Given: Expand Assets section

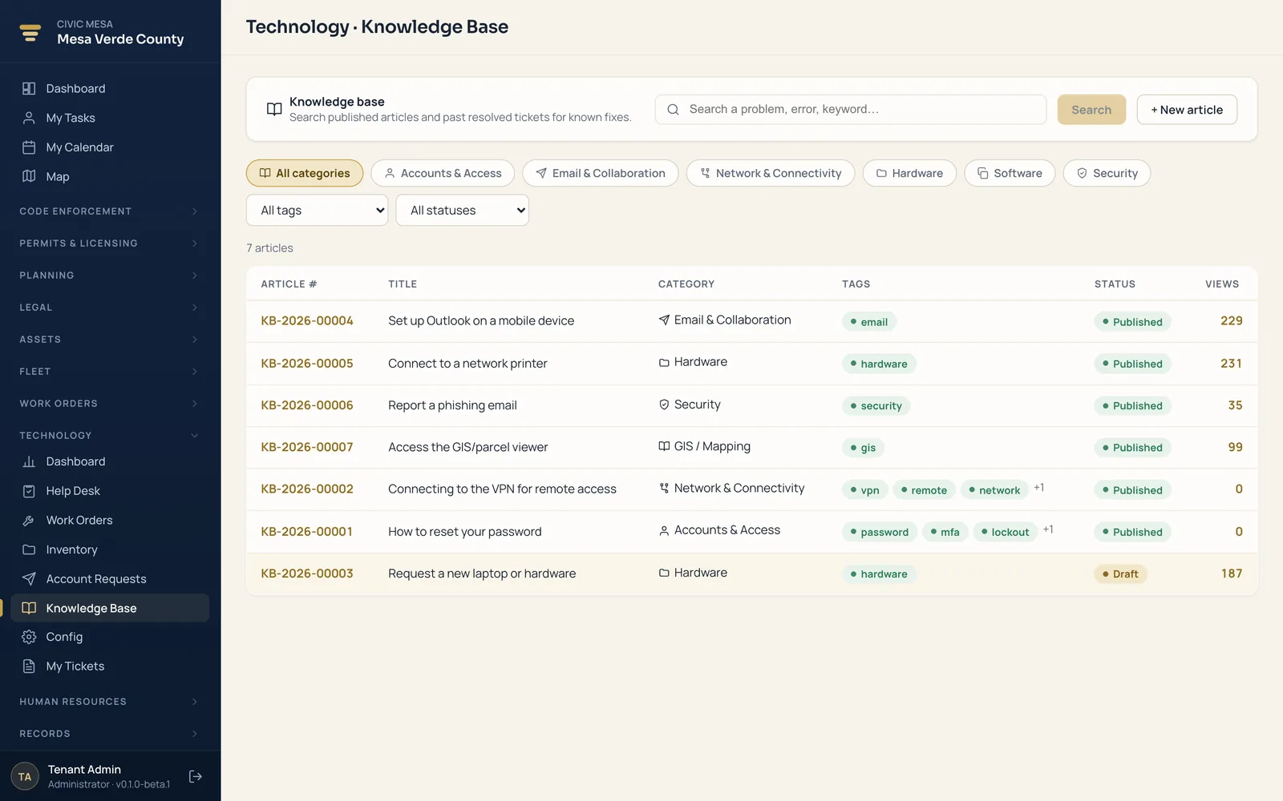Looking at the screenshot, I should click(110, 340).
